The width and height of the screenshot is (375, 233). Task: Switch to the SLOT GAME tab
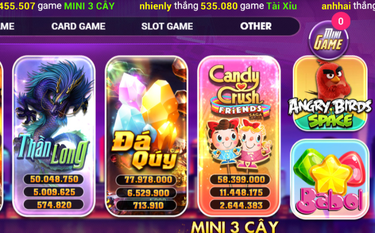pyautogui.click(x=167, y=26)
